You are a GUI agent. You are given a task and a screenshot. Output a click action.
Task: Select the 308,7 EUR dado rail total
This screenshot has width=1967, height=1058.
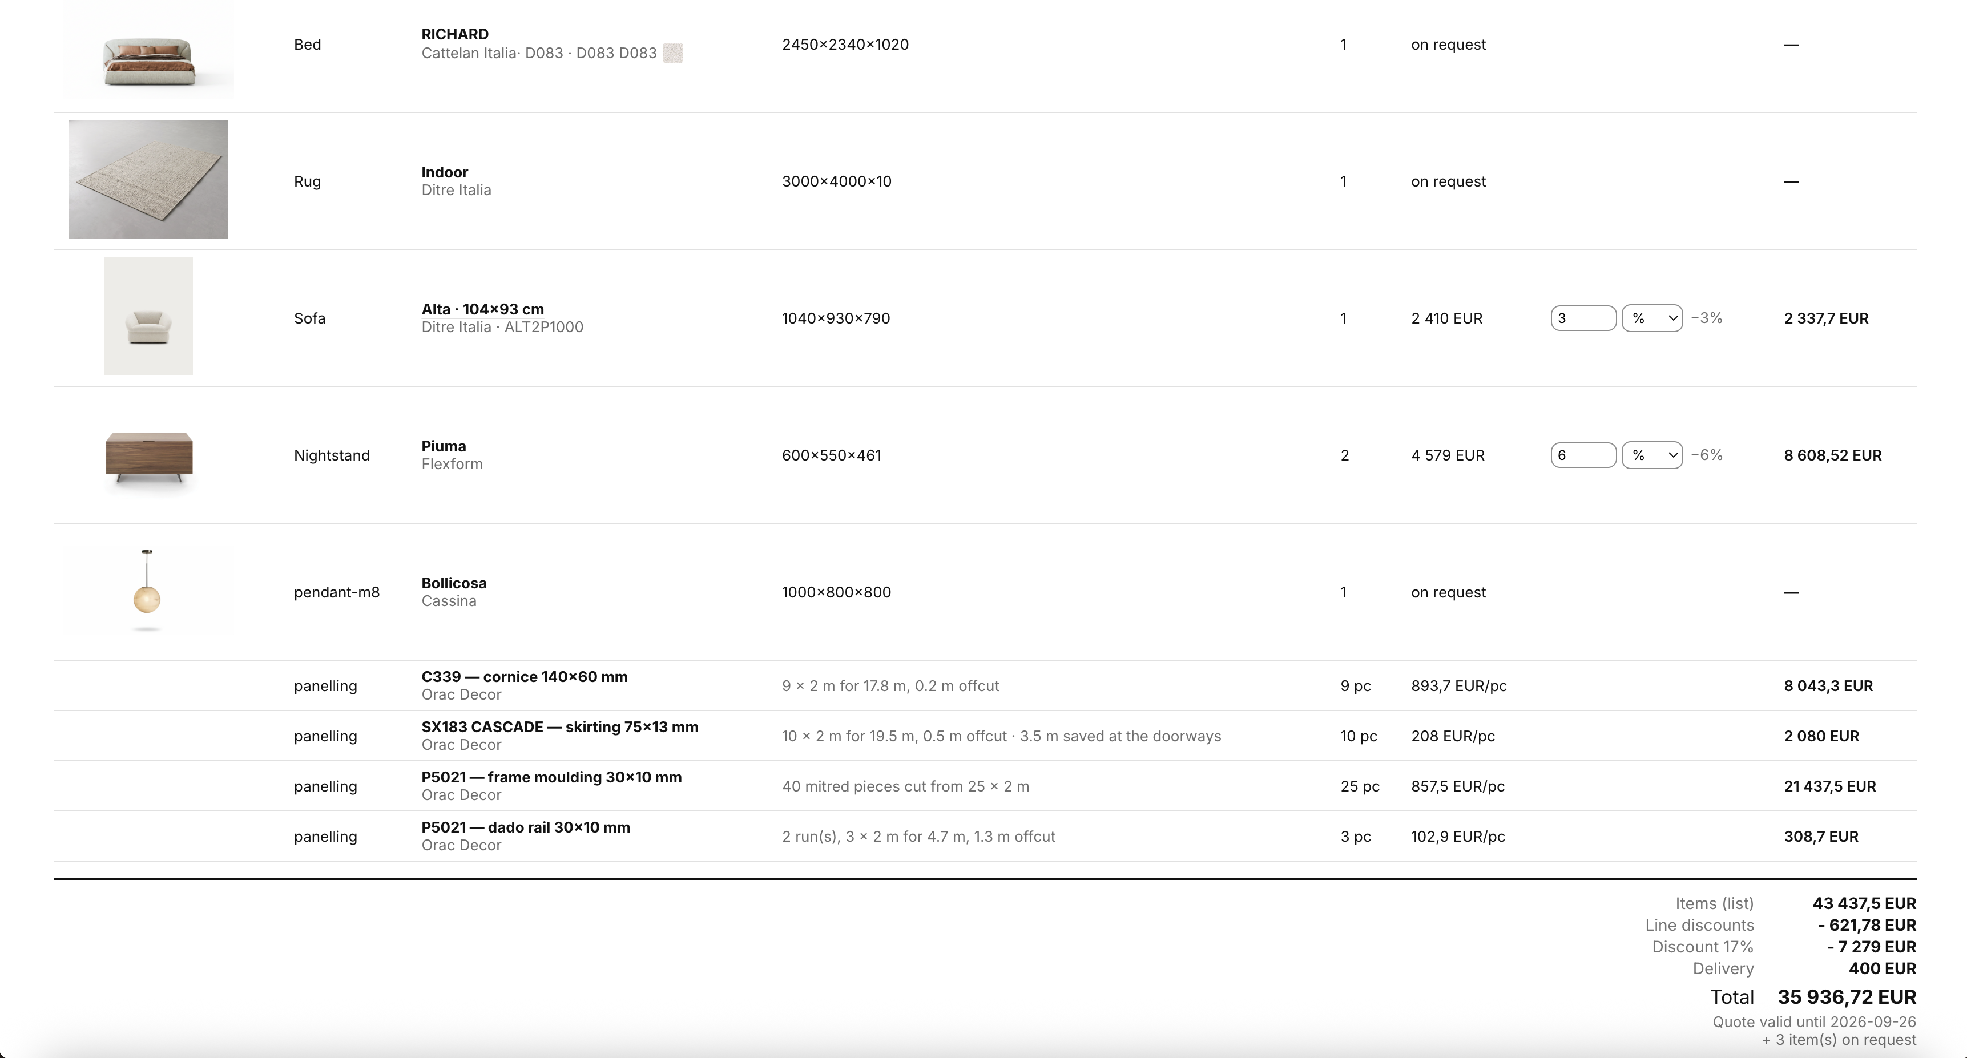pyautogui.click(x=1820, y=837)
